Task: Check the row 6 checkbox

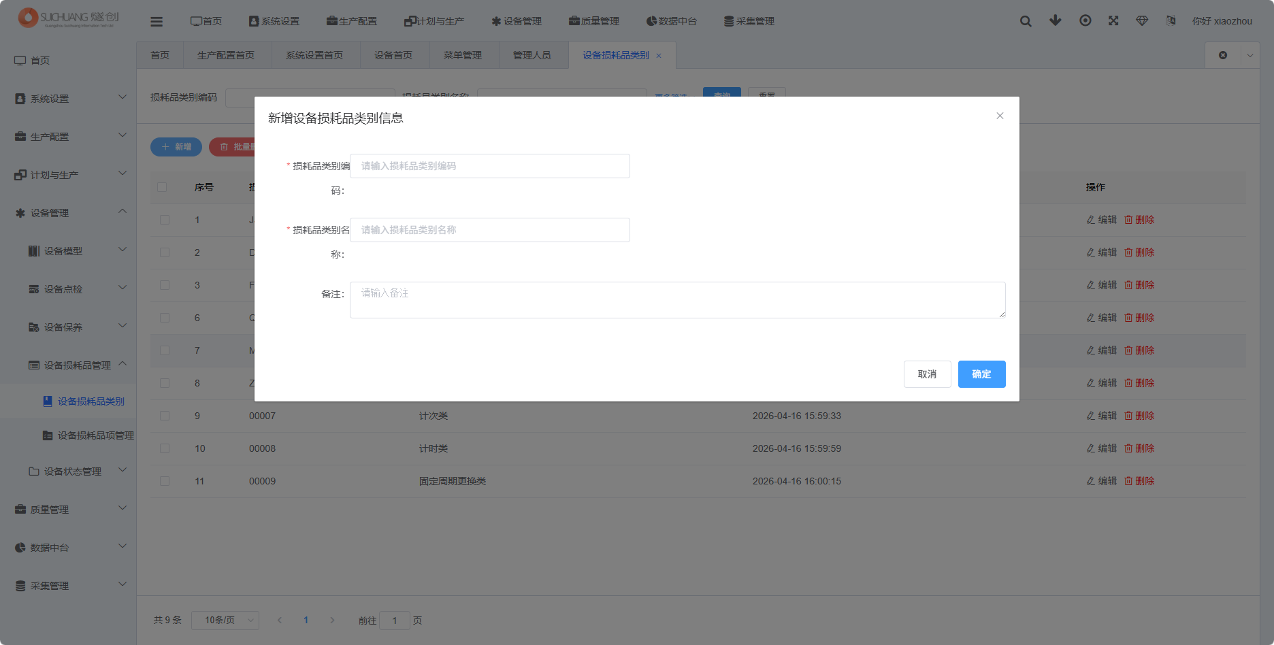Action: 165,318
